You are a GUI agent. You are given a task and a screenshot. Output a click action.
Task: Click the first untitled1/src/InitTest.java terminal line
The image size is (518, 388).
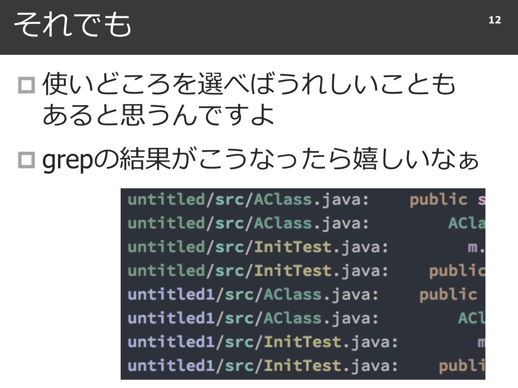click(x=262, y=342)
